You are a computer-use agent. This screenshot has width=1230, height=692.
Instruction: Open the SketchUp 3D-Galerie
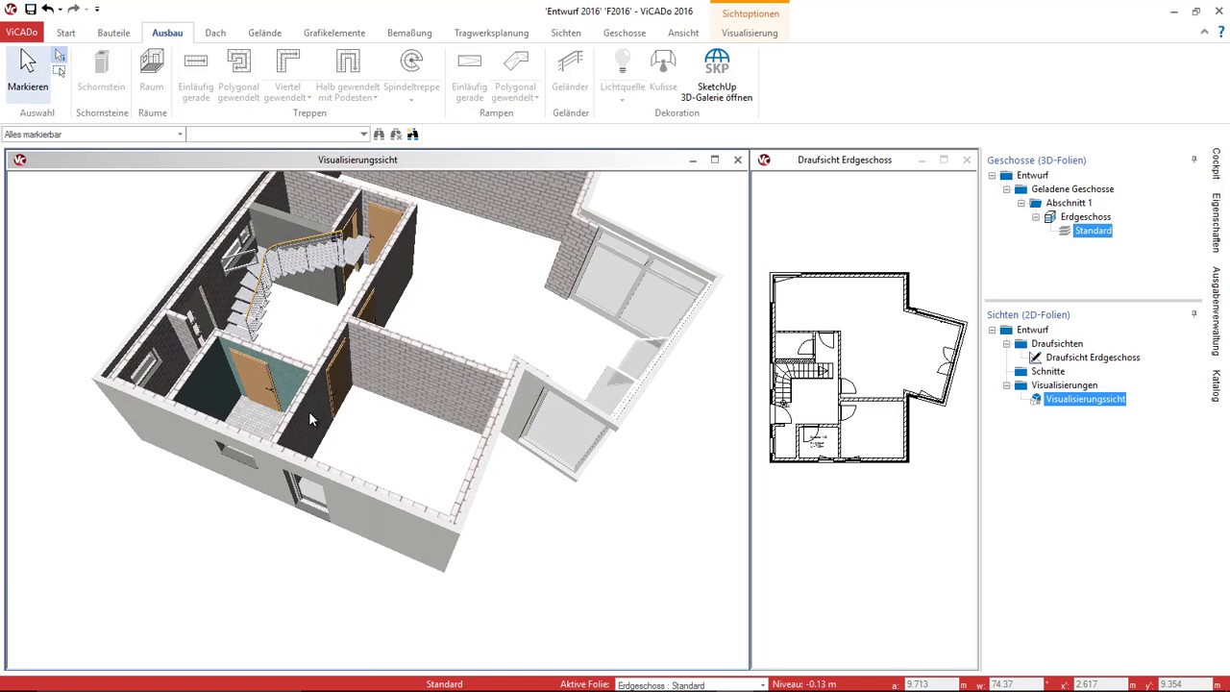(717, 76)
